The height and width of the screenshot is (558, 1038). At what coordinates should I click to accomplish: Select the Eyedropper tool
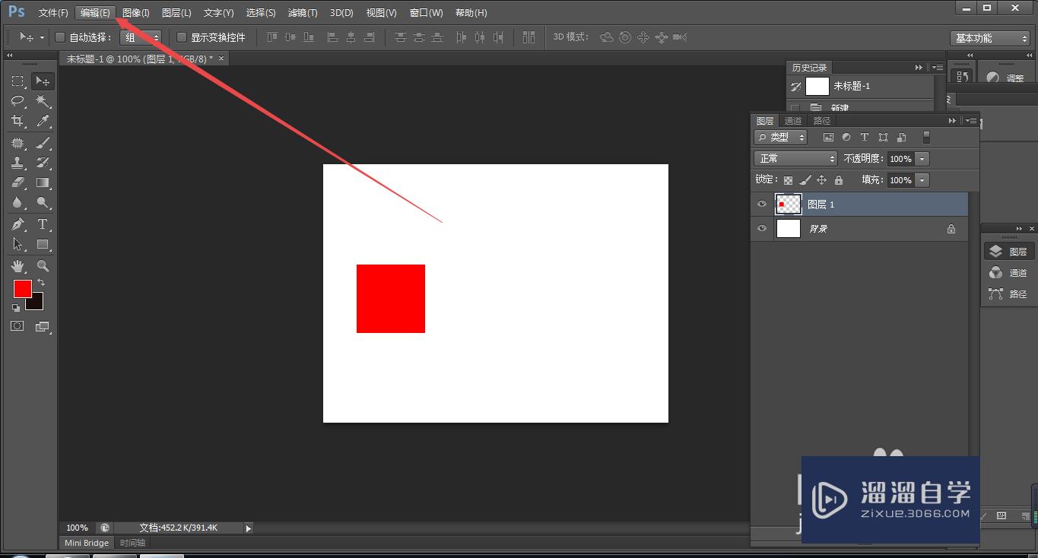coord(43,121)
